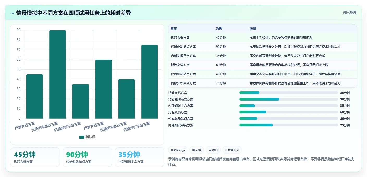Click the Chart.js tag chip

tap(178, 150)
